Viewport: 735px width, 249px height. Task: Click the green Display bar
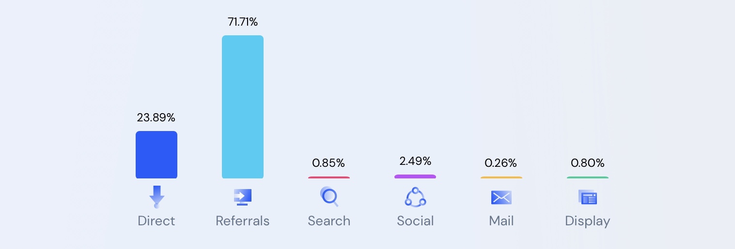click(x=588, y=177)
